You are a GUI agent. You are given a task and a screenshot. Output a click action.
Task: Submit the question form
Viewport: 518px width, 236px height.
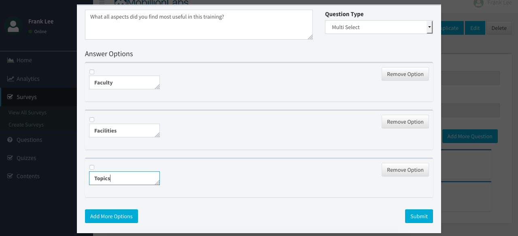(x=419, y=216)
